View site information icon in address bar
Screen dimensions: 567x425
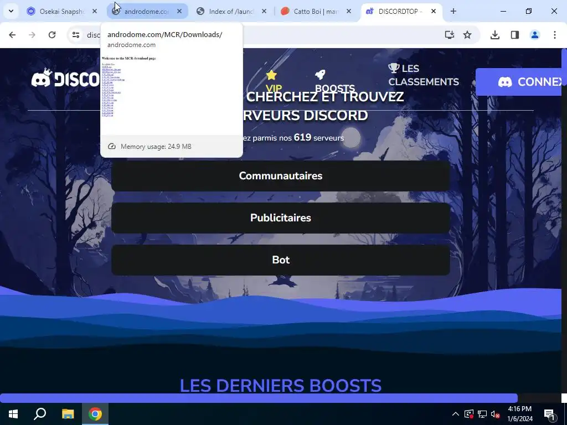click(x=75, y=35)
